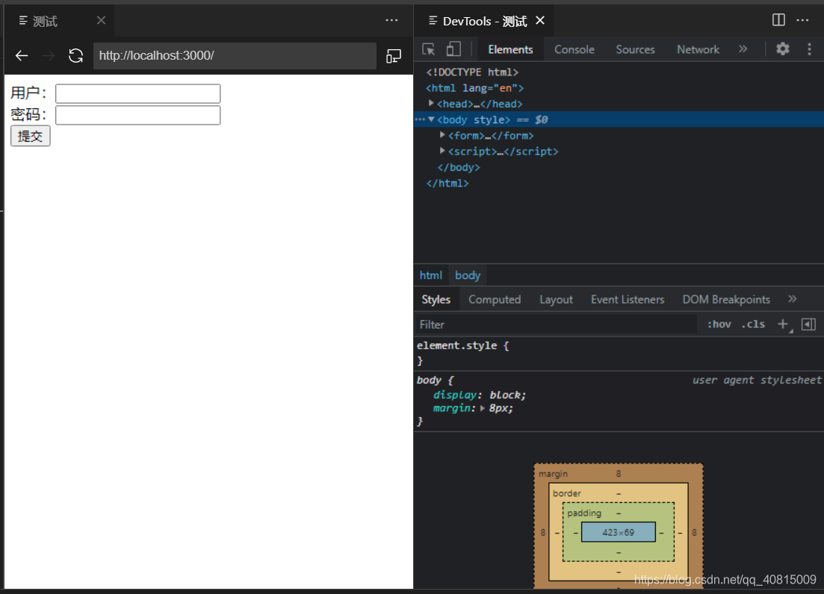Activate the inspect element picker
Viewport: 824px width, 594px height.
[429, 49]
